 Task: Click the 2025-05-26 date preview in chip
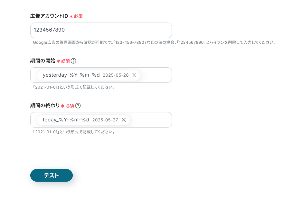coord(116,75)
